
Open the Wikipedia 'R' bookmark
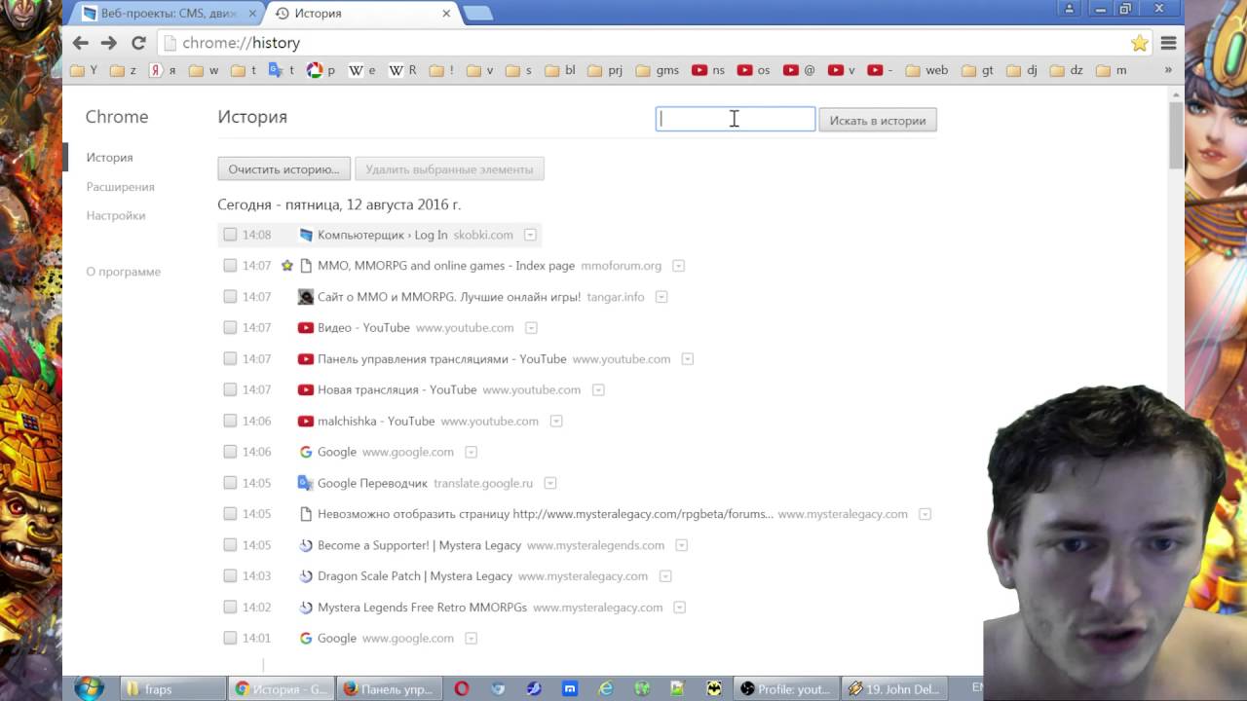pyautogui.click(x=402, y=70)
